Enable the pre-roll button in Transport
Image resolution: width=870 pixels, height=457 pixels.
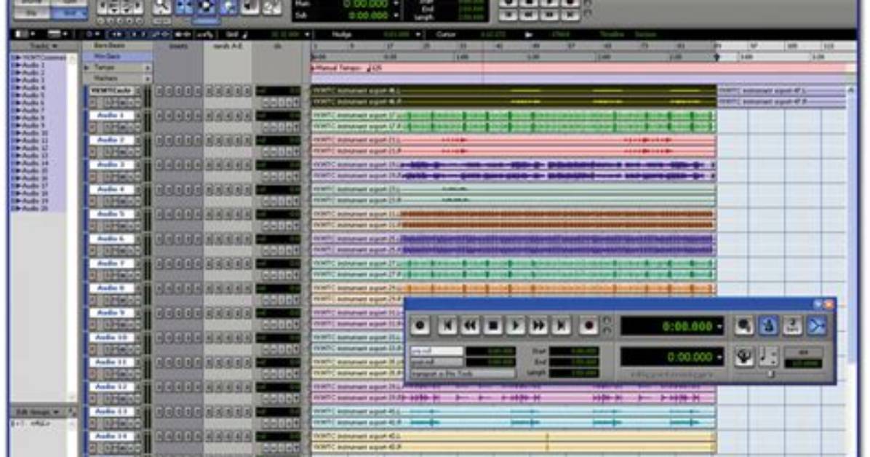pos(436,351)
